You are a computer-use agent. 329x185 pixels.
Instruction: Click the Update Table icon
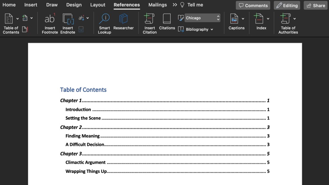tap(25, 29)
